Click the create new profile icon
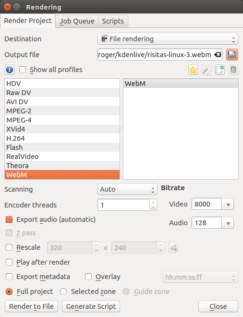Screen dimensions: 243x317 click(220, 70)
